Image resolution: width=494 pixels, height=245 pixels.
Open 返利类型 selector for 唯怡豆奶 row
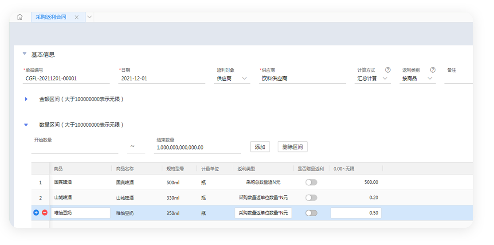[x=263, y=213]
